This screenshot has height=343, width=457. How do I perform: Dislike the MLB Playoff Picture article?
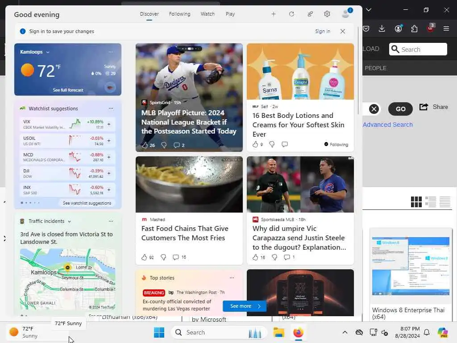point(164,145)
